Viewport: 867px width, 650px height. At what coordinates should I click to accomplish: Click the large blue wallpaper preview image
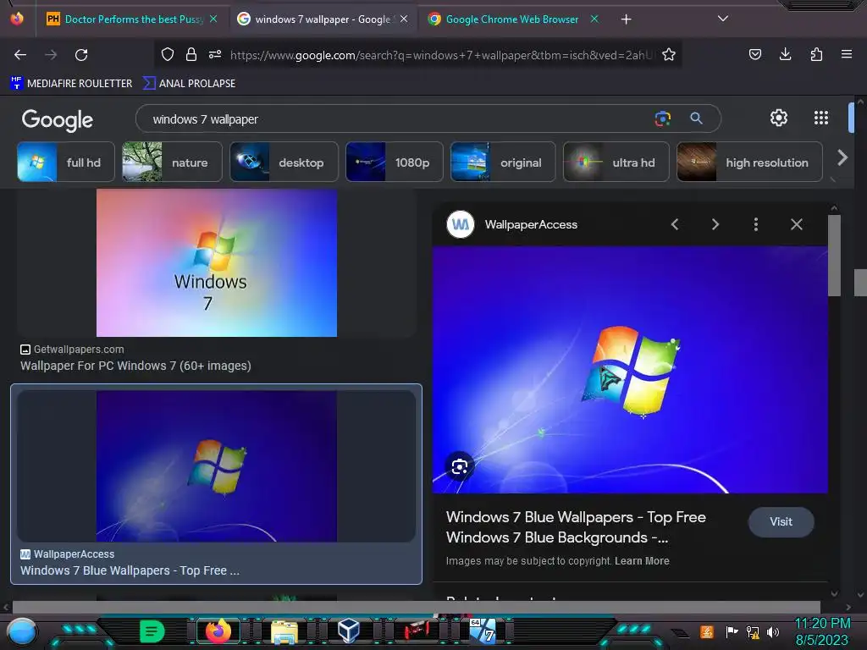point(630,370)
